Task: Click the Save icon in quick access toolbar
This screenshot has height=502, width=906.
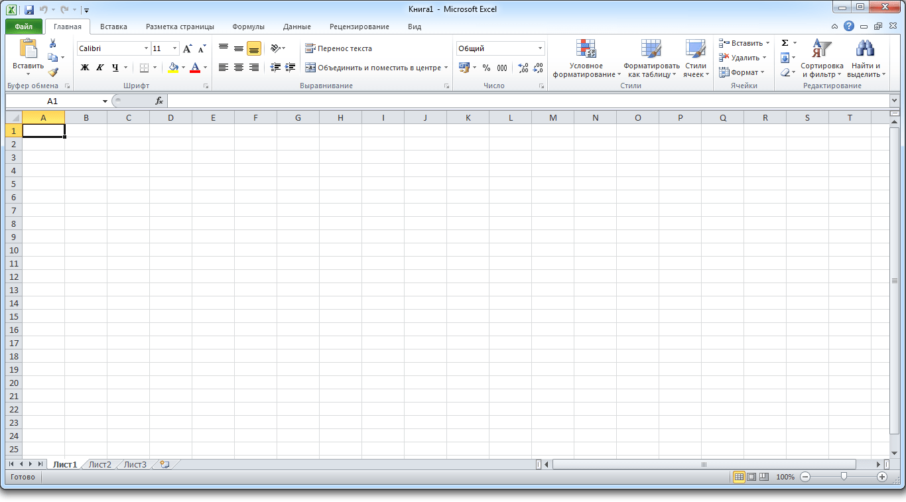Action: tap(29, 10)
